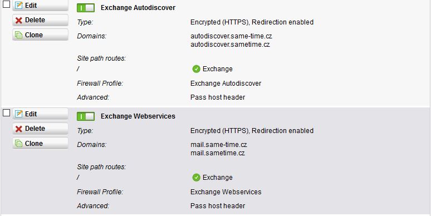
Task: Open the Exchange real server under Webservices routes
Action: pyautogui.click(x=217, y=178)
